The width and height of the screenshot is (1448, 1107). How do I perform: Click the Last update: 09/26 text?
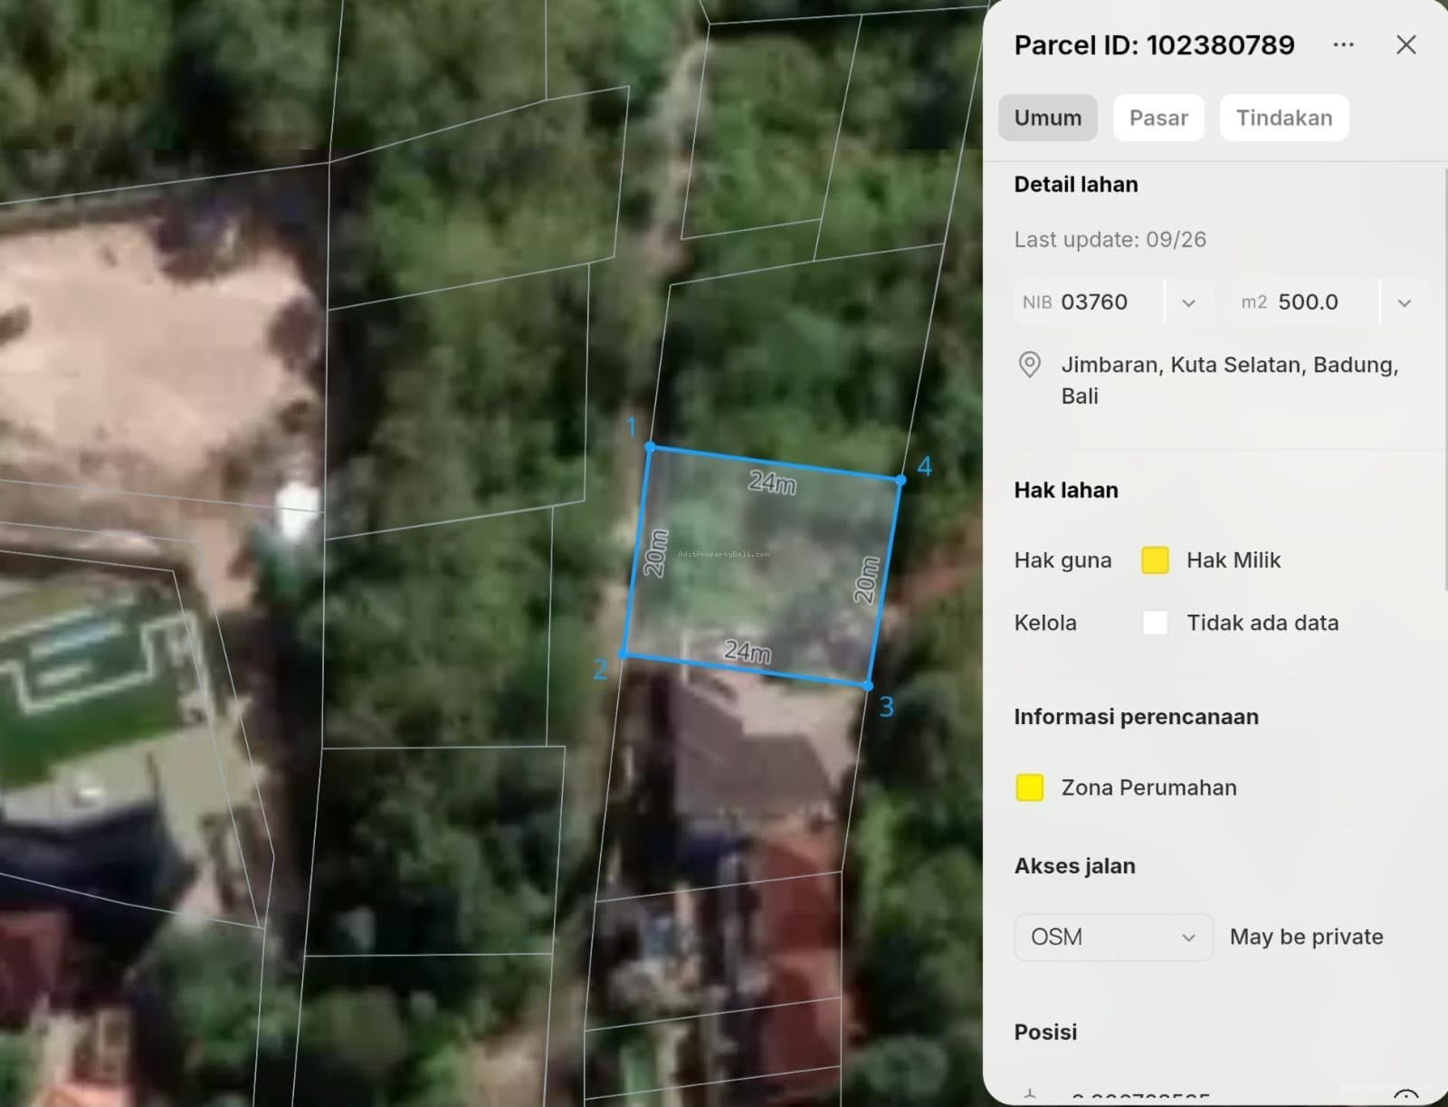(x=1110, y=240)
